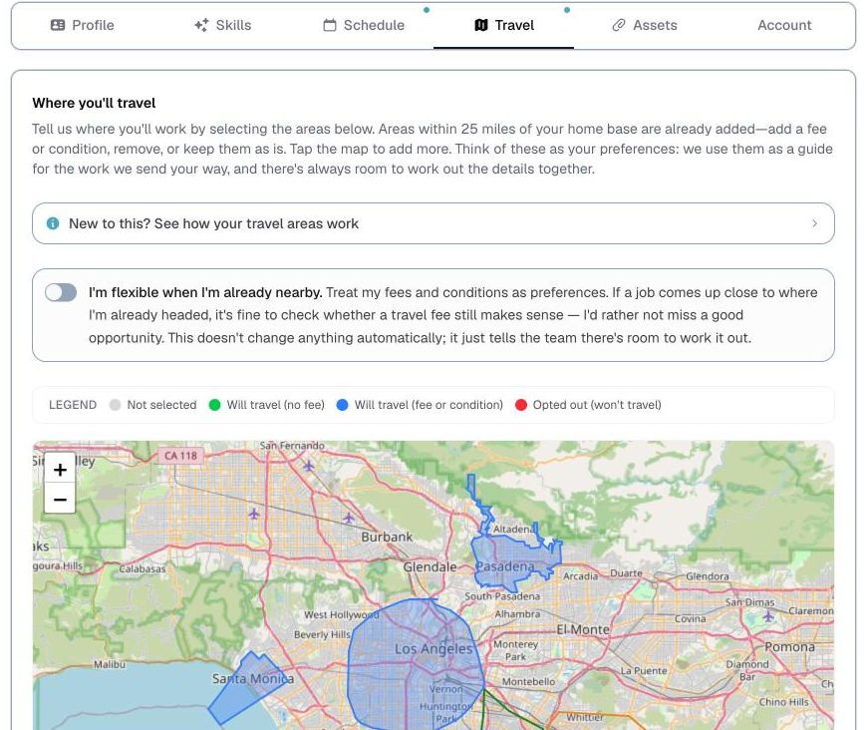Click the Pomona label on the map
This screenshot has width=867, height=730.
(789, 647)
